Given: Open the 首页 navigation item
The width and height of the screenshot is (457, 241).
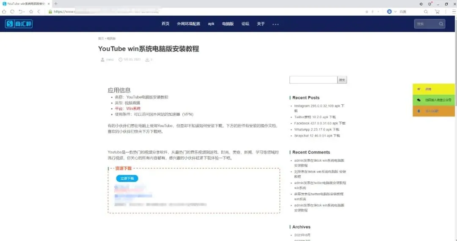Looking at the screenshot, I should tap(165, 24).
